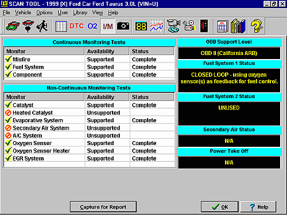Click the check mark beside EGR System
The width and height of the screenshot is (287, 215).
click(x=8, y=158)
